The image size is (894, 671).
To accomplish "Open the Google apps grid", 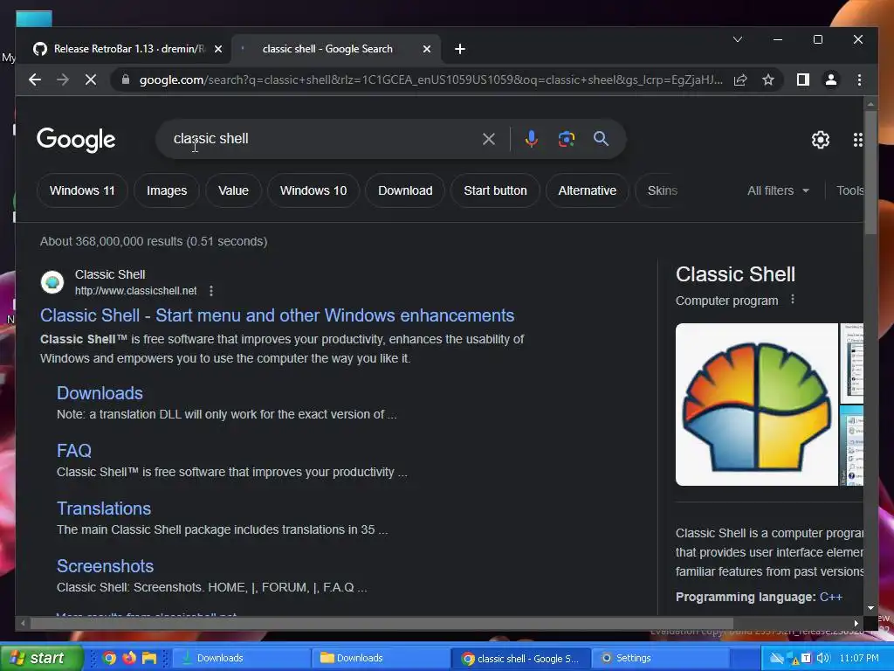I will tap(857, 139).
